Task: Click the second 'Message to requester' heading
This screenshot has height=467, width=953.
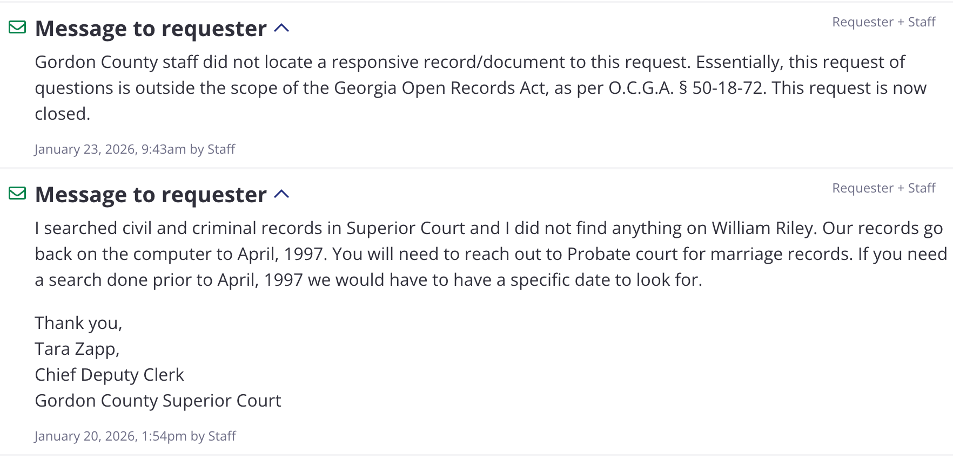Action: 151,195
